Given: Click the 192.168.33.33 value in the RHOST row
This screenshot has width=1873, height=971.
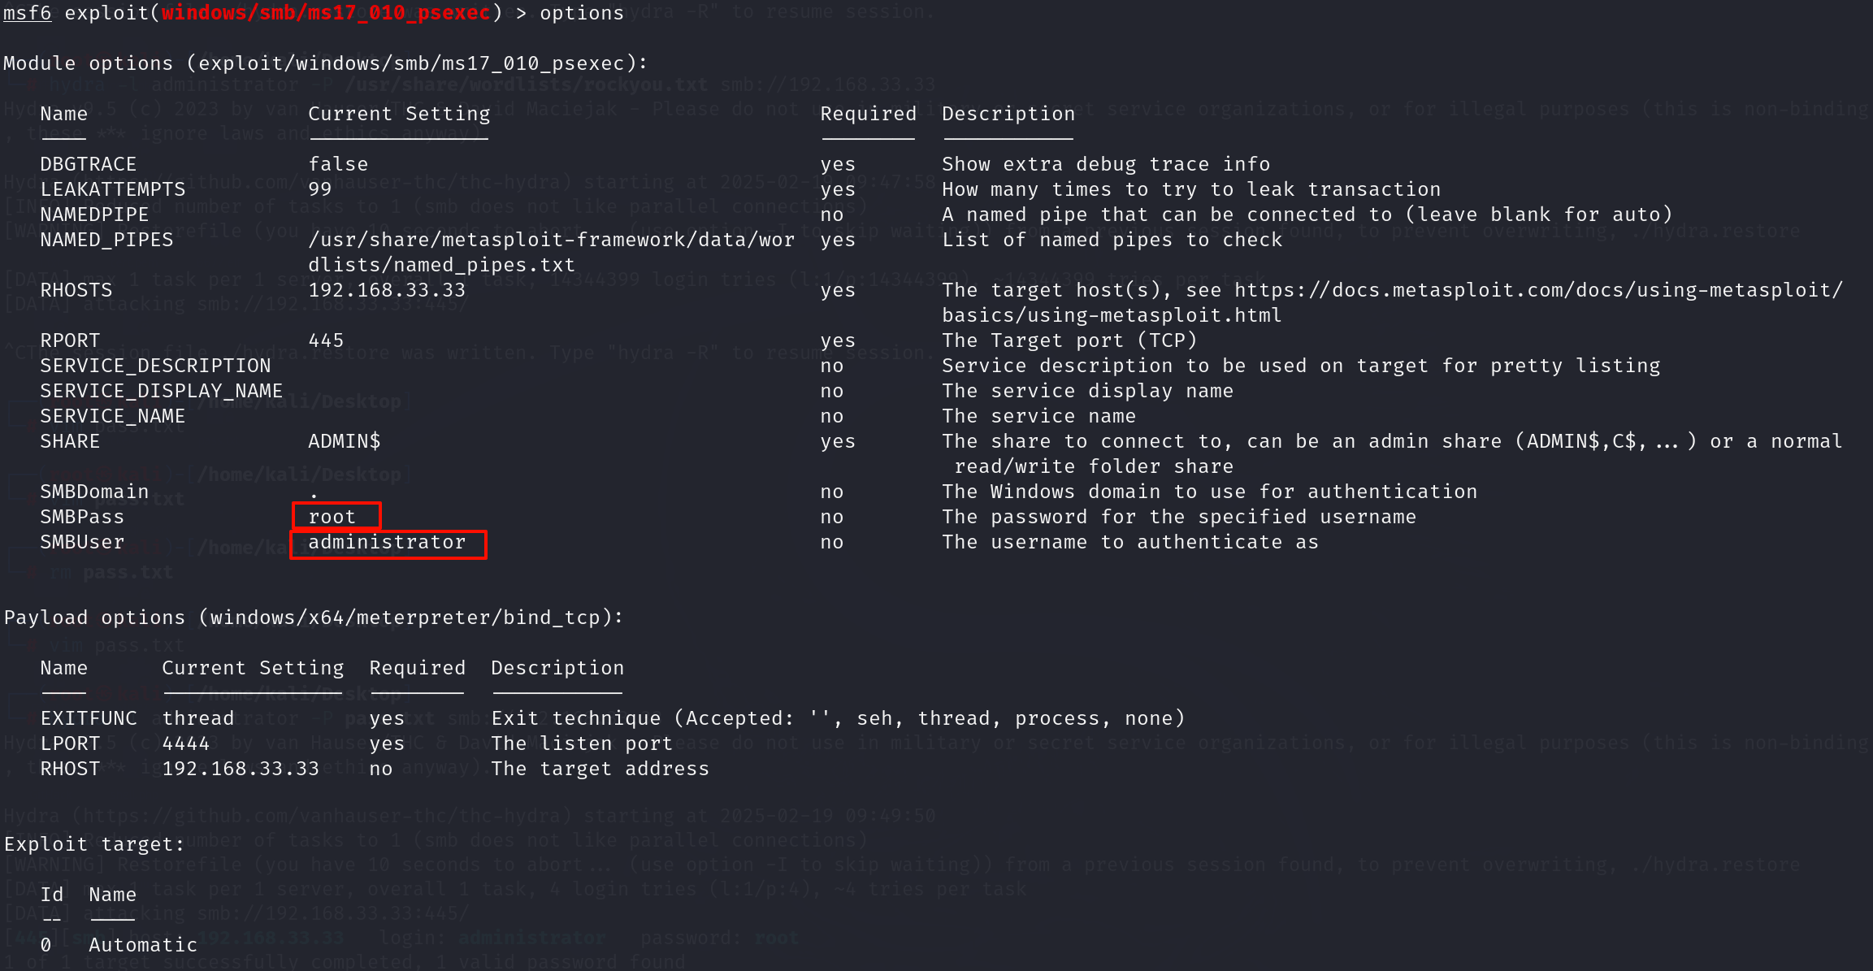Looking at the screenshot, I should coord(241,769).
